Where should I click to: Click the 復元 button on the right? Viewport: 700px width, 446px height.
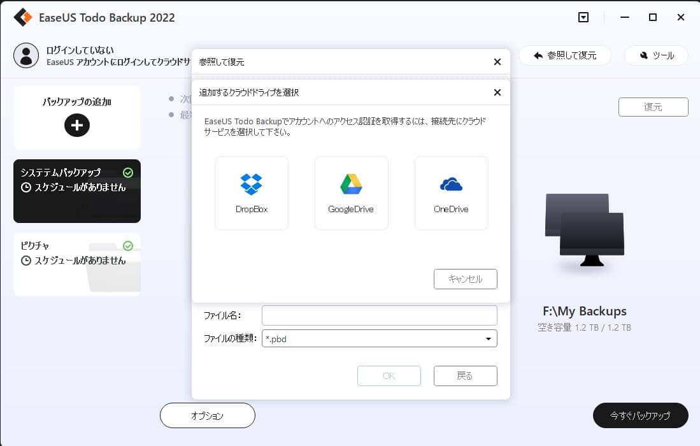click(x=653, y=107)
